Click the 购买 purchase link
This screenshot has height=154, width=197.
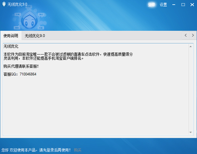(x=77, y=150)
